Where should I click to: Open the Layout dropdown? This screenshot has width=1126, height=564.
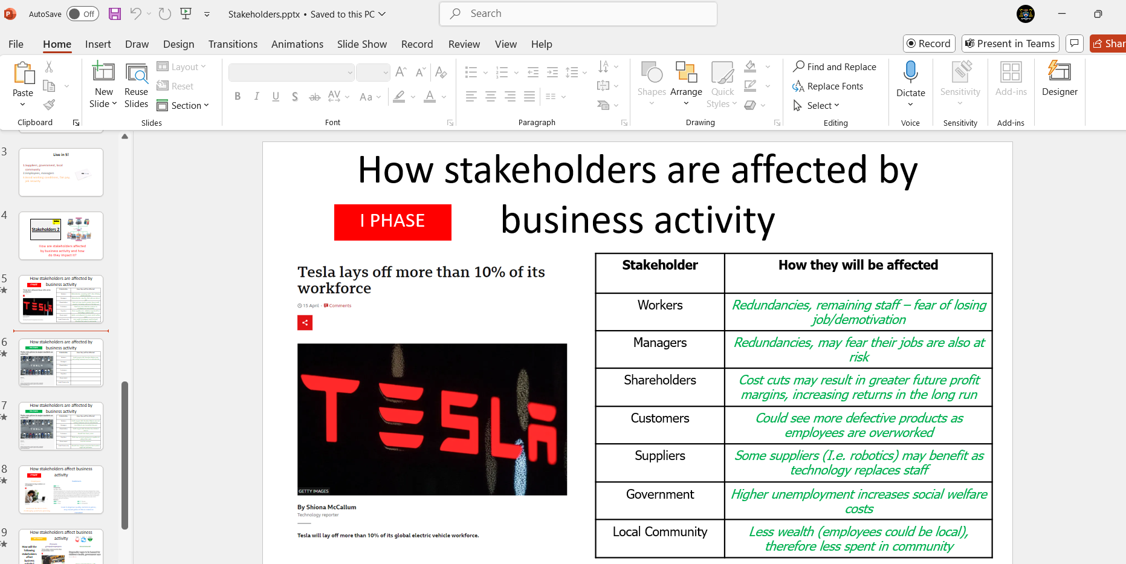click(181, 66)
